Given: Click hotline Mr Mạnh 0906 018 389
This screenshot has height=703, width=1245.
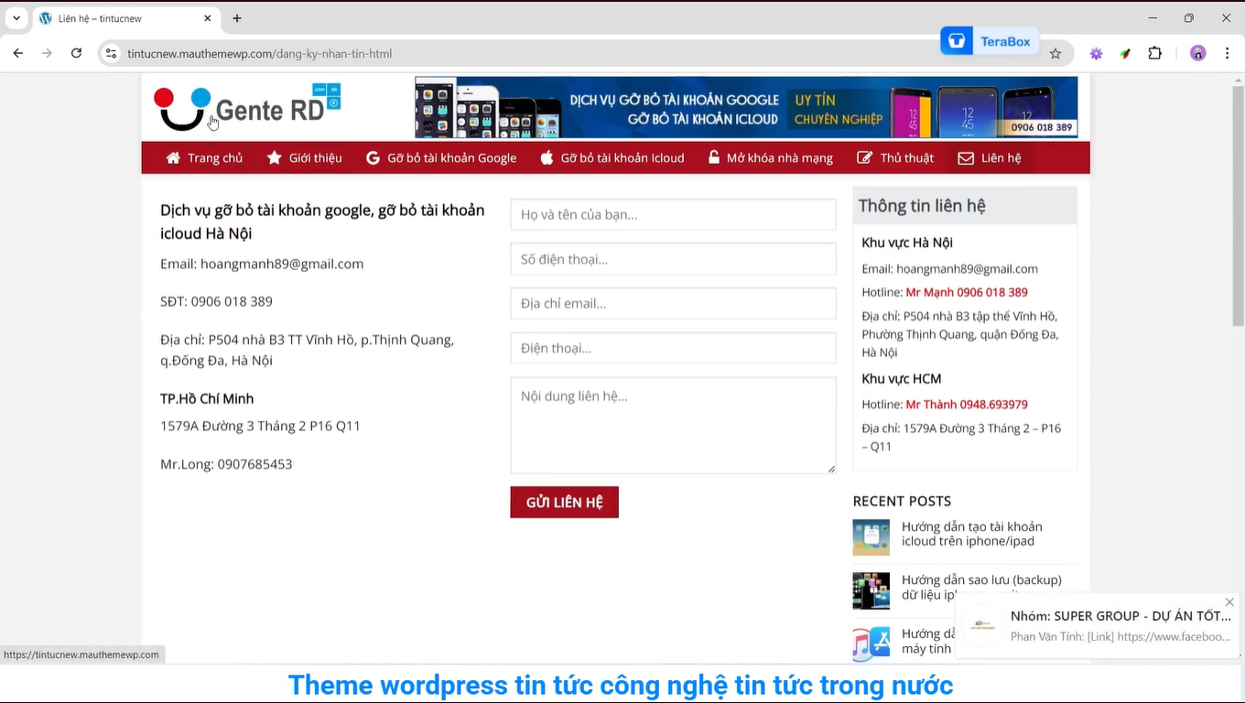Looking at the screenshot, I should [967, 292].
